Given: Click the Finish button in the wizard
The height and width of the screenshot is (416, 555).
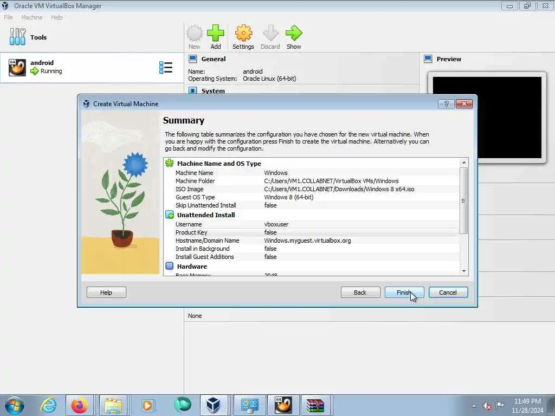Looking at the screenshot, I should coord(404,292).
